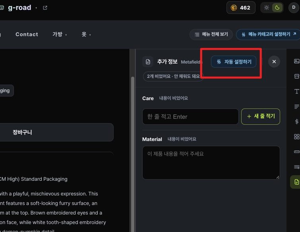Open g-road store in new tab icon

(45, 8)
